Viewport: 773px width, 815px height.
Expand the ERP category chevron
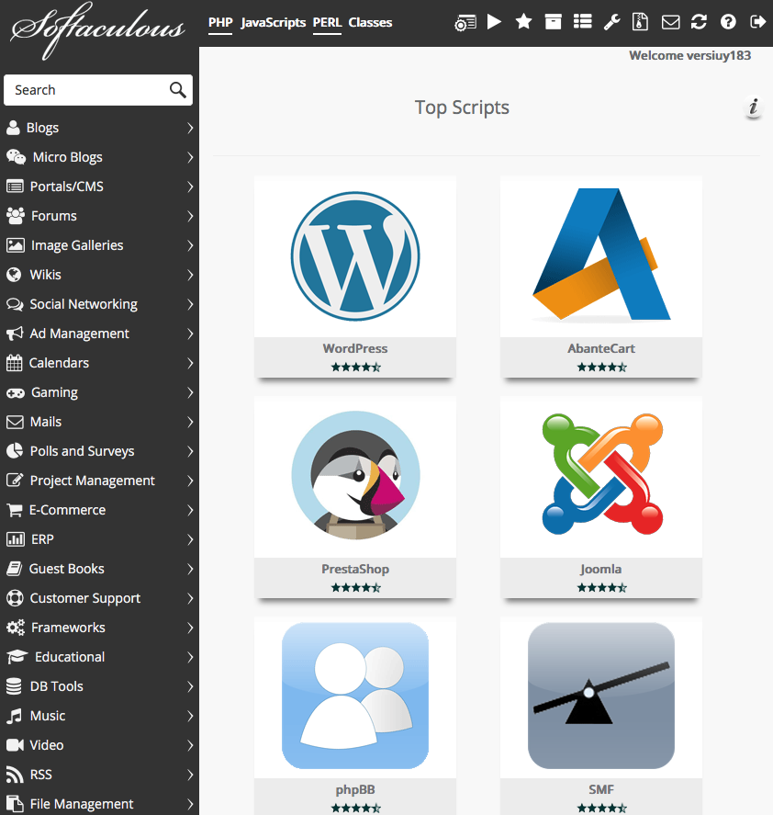190,539
